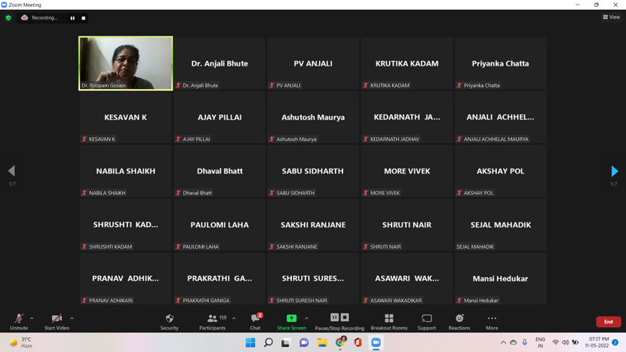Click the green Share Screen icon
The height and width of the screenshot is (352, 626).
291,318
